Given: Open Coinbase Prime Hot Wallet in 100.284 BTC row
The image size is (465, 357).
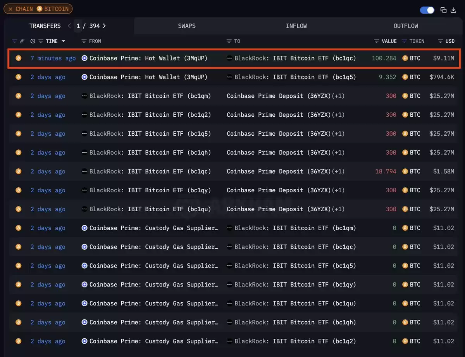Looking at the screenshot, I should (x=148, y=58).
